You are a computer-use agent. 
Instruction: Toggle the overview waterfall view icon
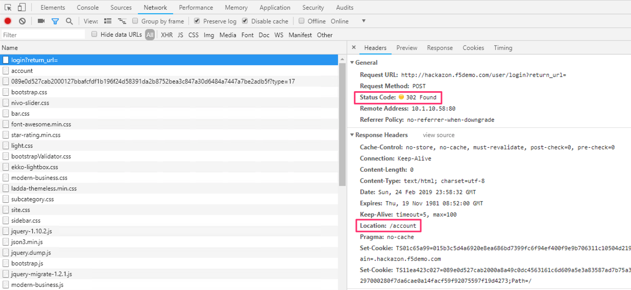tap(122, 21)
